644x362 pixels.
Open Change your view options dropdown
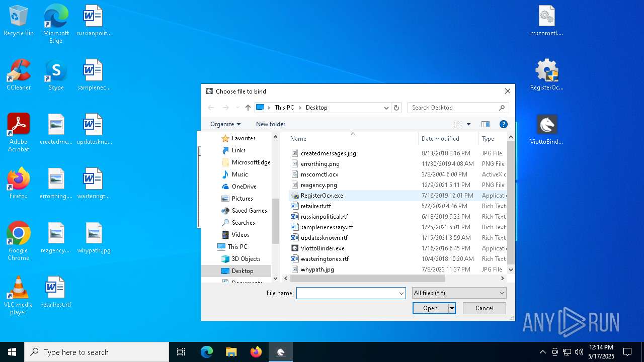[x=468, y=124]
